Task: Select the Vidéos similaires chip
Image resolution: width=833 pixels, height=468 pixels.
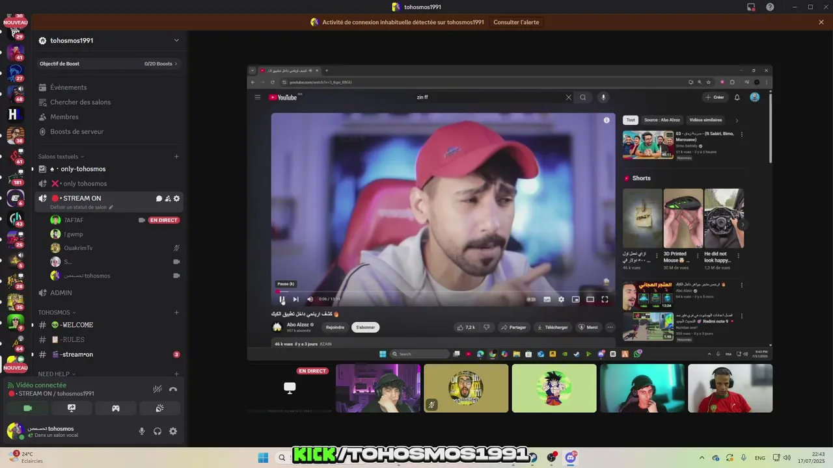Action: coord(705,120)
